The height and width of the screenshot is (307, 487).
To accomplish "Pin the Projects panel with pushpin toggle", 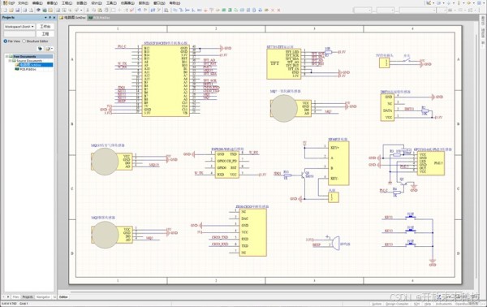I will tap(50, 18).
